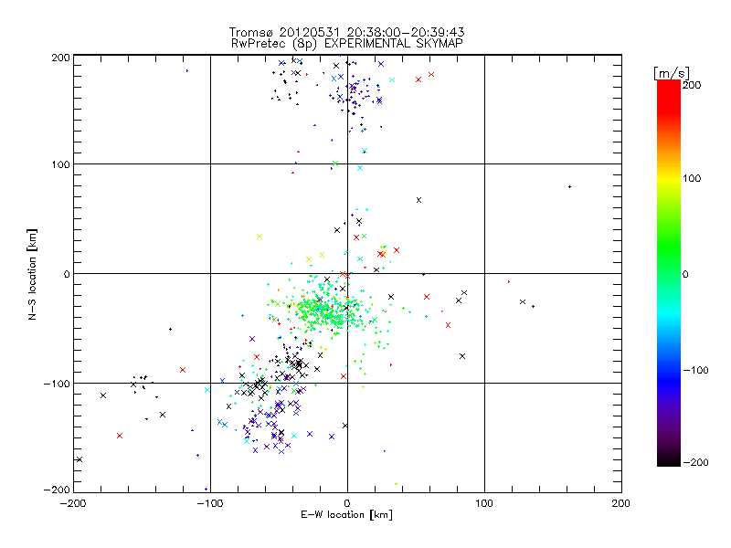
Task: Click the y-axis tick label '100'
Action: pyautogui.click(x=60, y=164)
